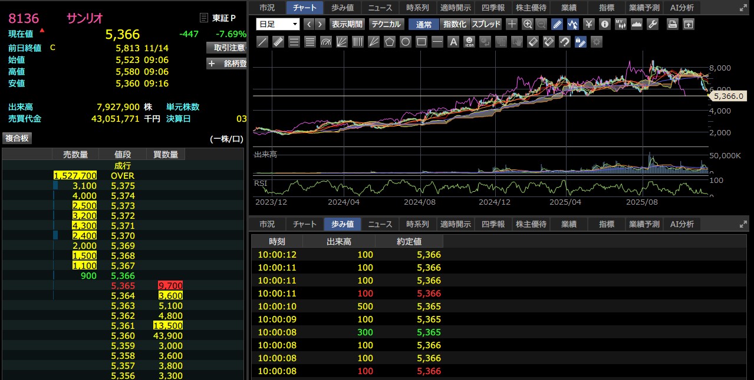754x380 pixels.
Task: Click the pop-out chart window icon
Action: click(x=689, y=24)
